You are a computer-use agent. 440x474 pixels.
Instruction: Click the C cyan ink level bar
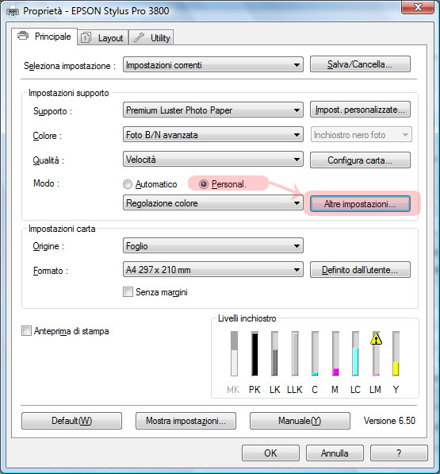pyautogui.click(x=315, y=353)
